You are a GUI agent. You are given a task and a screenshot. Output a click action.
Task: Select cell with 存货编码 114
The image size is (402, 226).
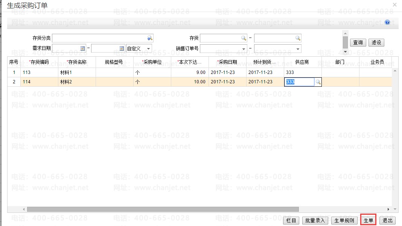coord(39,82)
